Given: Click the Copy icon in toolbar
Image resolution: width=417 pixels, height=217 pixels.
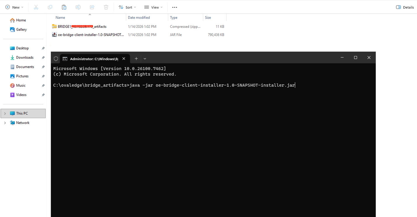Looking at the screenshot, I should [50, 7].
